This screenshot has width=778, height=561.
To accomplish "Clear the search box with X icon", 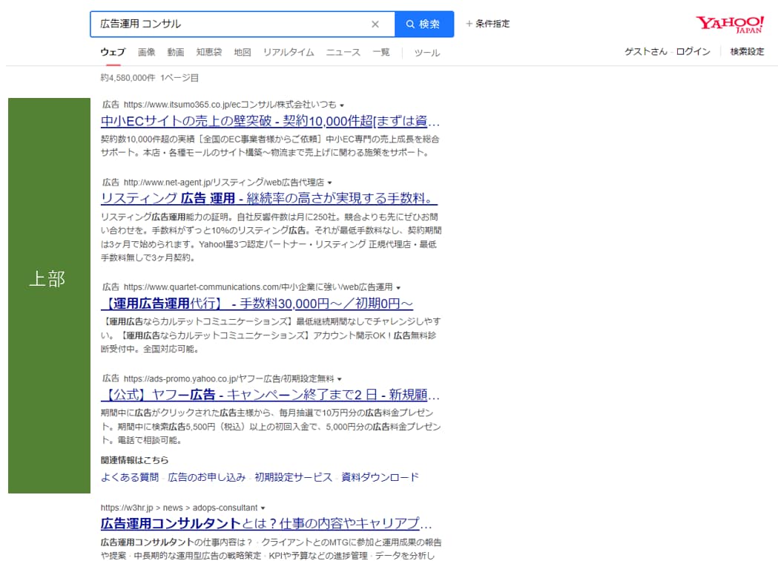I will pyautogui.click(x=375, y=24).
